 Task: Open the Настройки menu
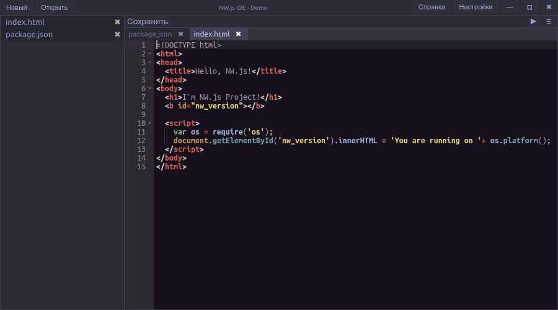click(x=476, y=7)
